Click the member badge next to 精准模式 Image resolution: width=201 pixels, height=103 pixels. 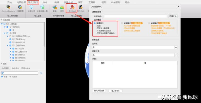point(164,23)
